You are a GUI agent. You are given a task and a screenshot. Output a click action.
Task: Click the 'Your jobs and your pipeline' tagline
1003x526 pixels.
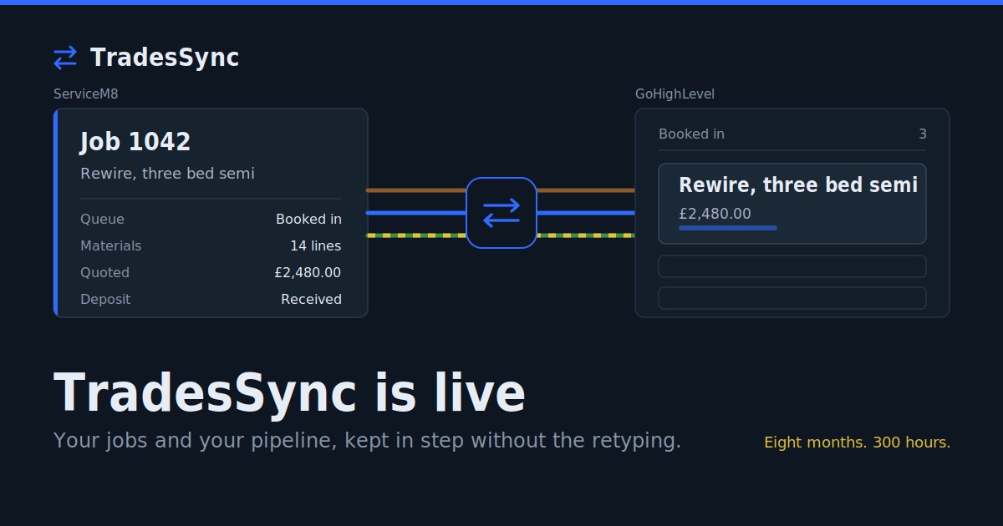[x=367, y=441]
